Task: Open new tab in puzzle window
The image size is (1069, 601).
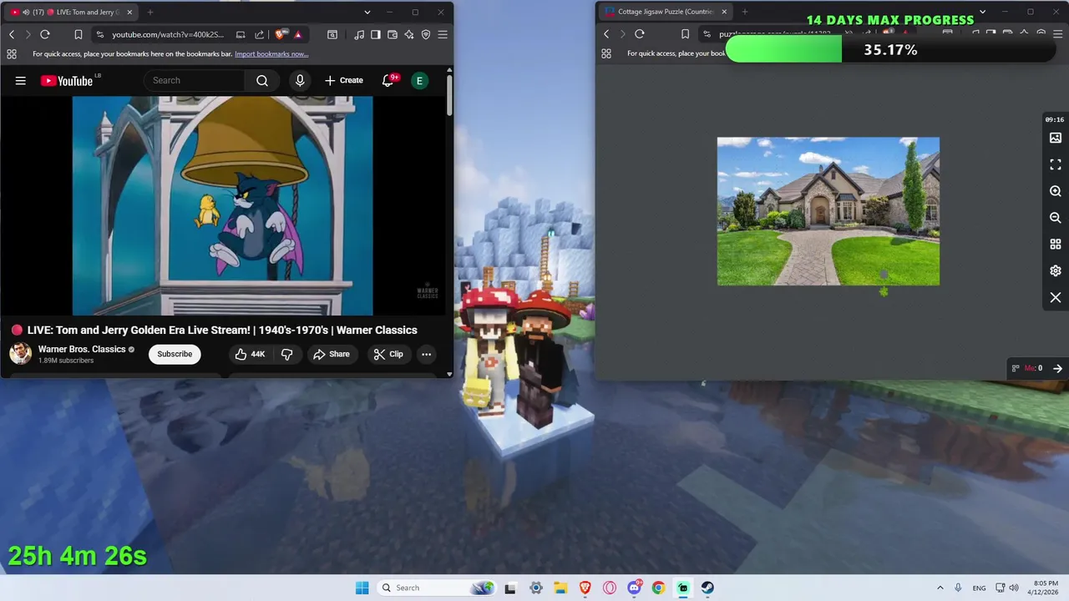Action: pos(745,13)
